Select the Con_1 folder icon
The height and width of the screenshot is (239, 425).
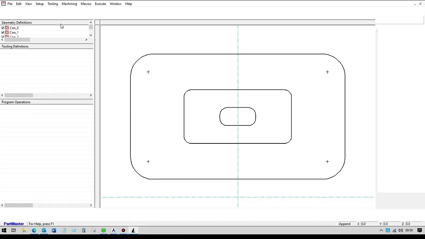click(x=7, y=33)
